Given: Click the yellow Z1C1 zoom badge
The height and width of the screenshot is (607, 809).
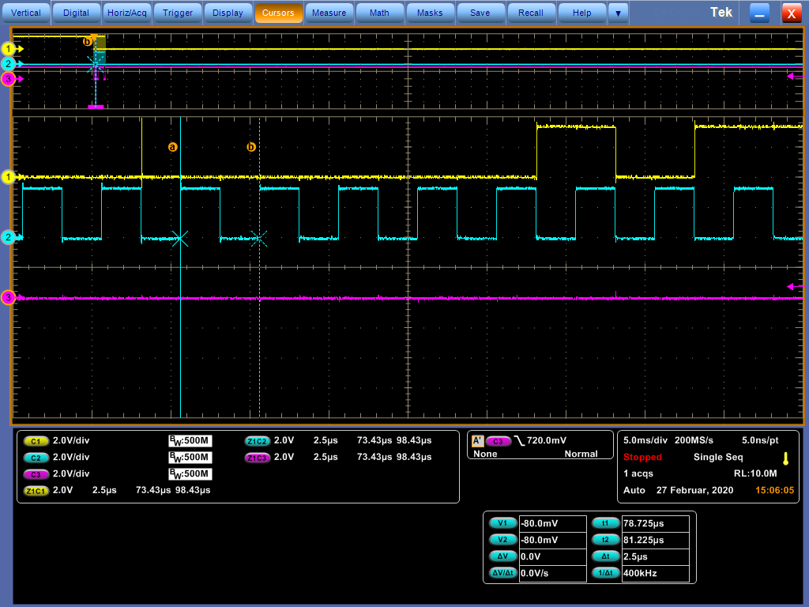Looking at the screenshot, I should pos(36,491).
